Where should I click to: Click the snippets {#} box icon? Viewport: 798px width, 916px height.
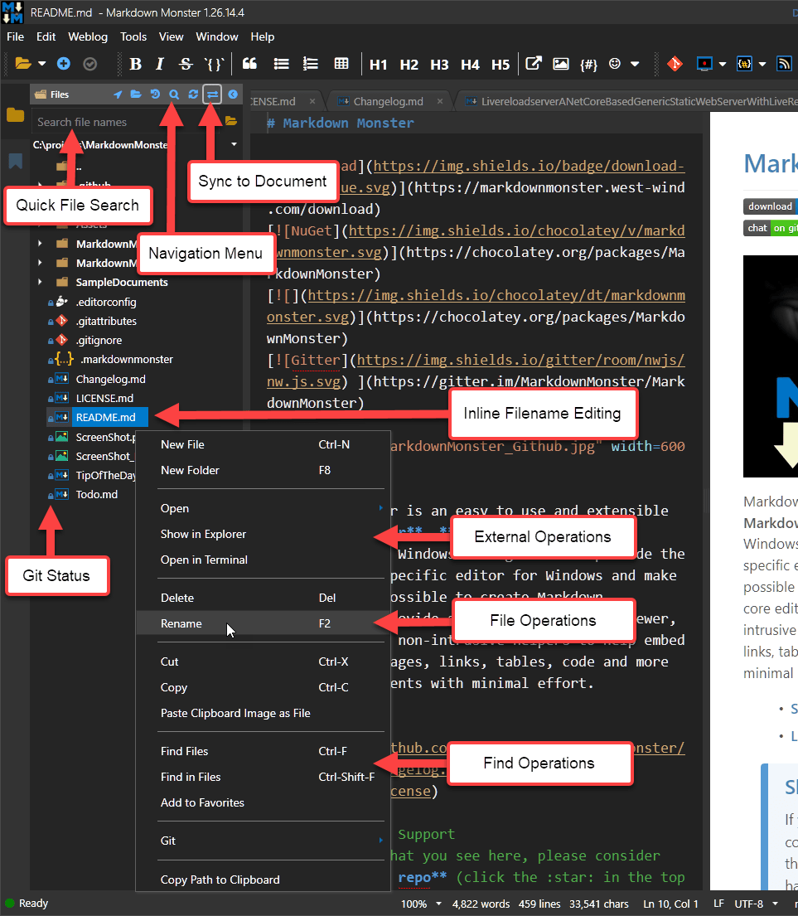tap(744, 64)
